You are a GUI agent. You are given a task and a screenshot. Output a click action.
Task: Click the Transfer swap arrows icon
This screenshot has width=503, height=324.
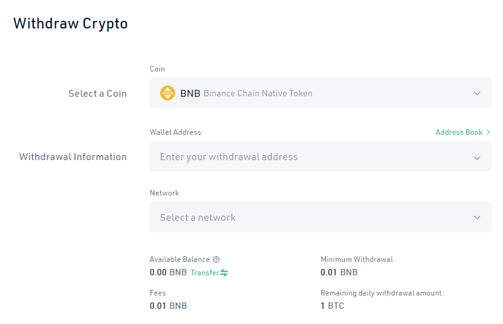(x=224, y=273)
